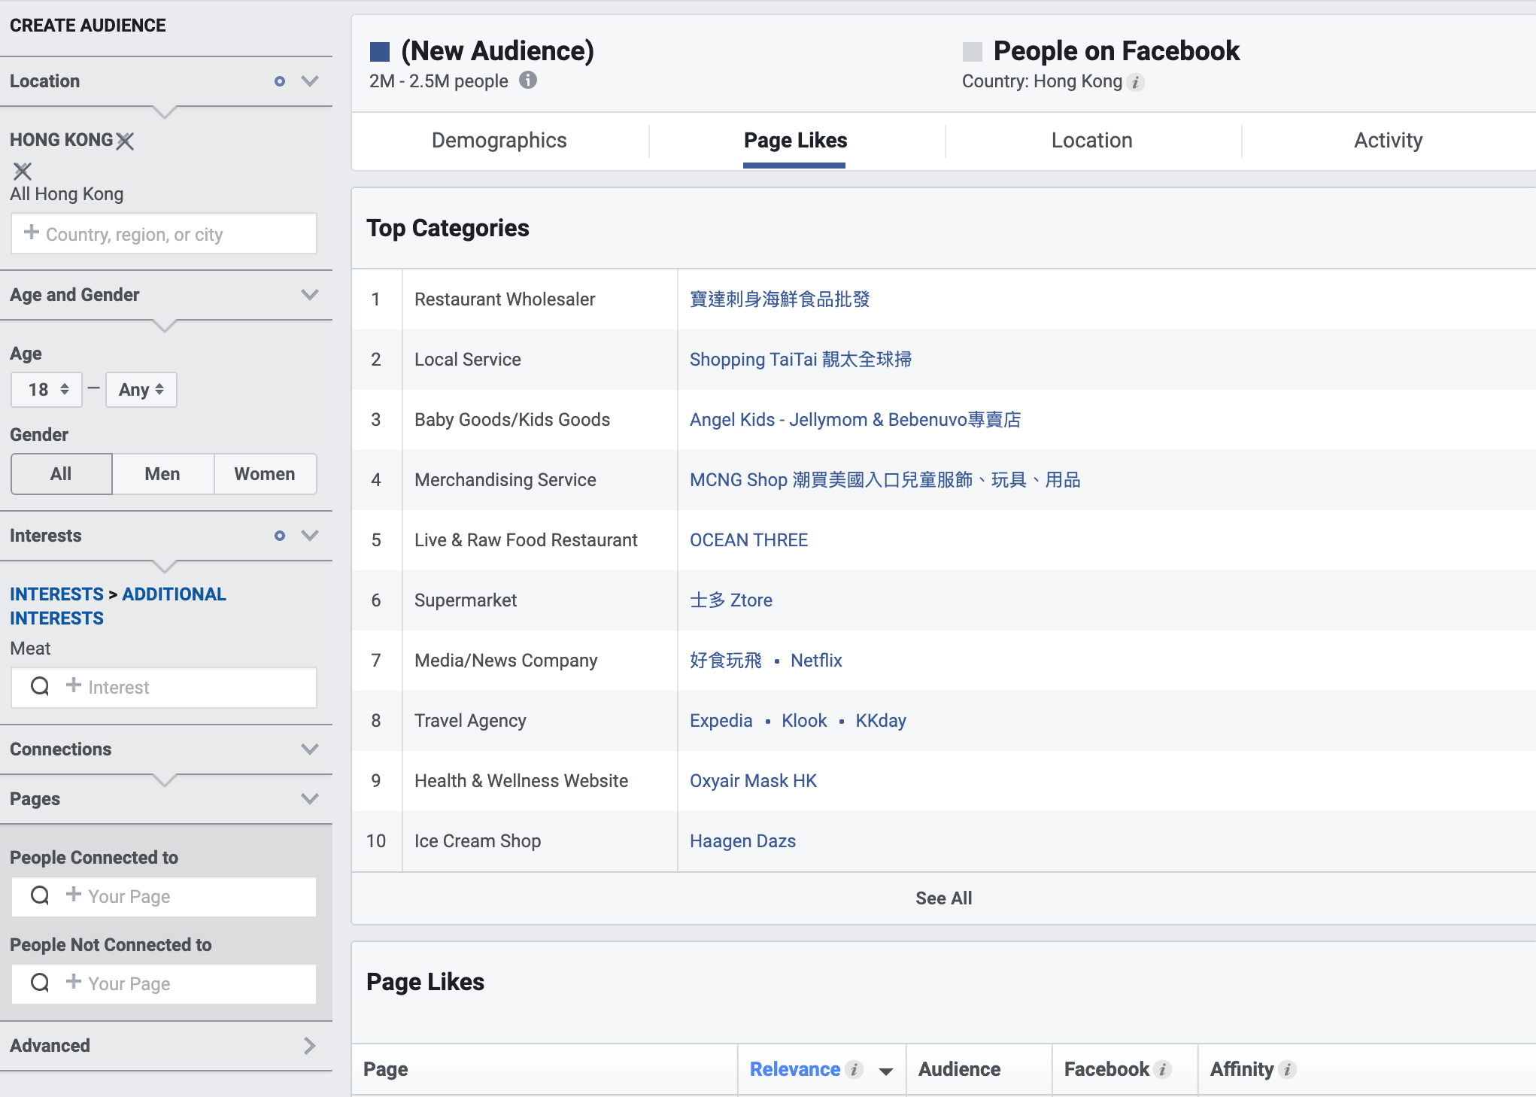The height and width of the screenshot is (1097, 1536).
Task: Click the blue New Audience color swatch
Action: tap(380, 52)
